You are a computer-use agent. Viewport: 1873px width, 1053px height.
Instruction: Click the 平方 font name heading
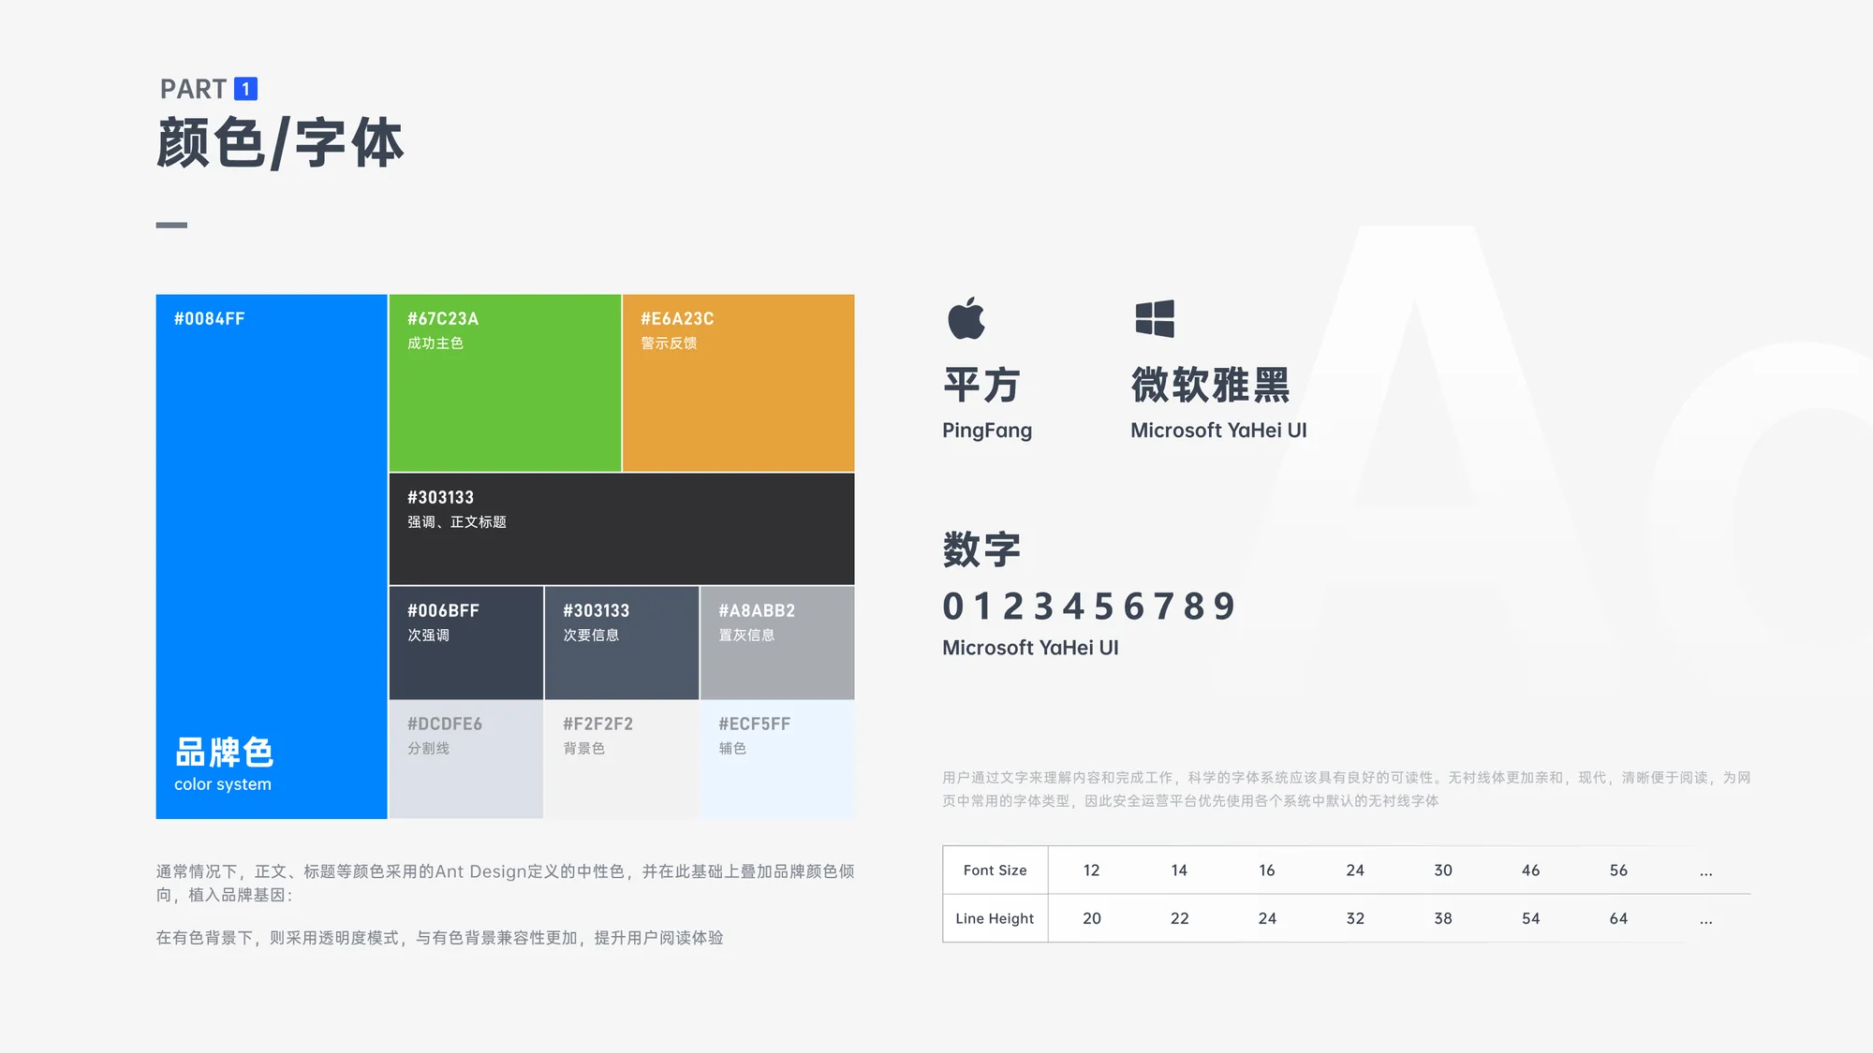pos(981,385)
